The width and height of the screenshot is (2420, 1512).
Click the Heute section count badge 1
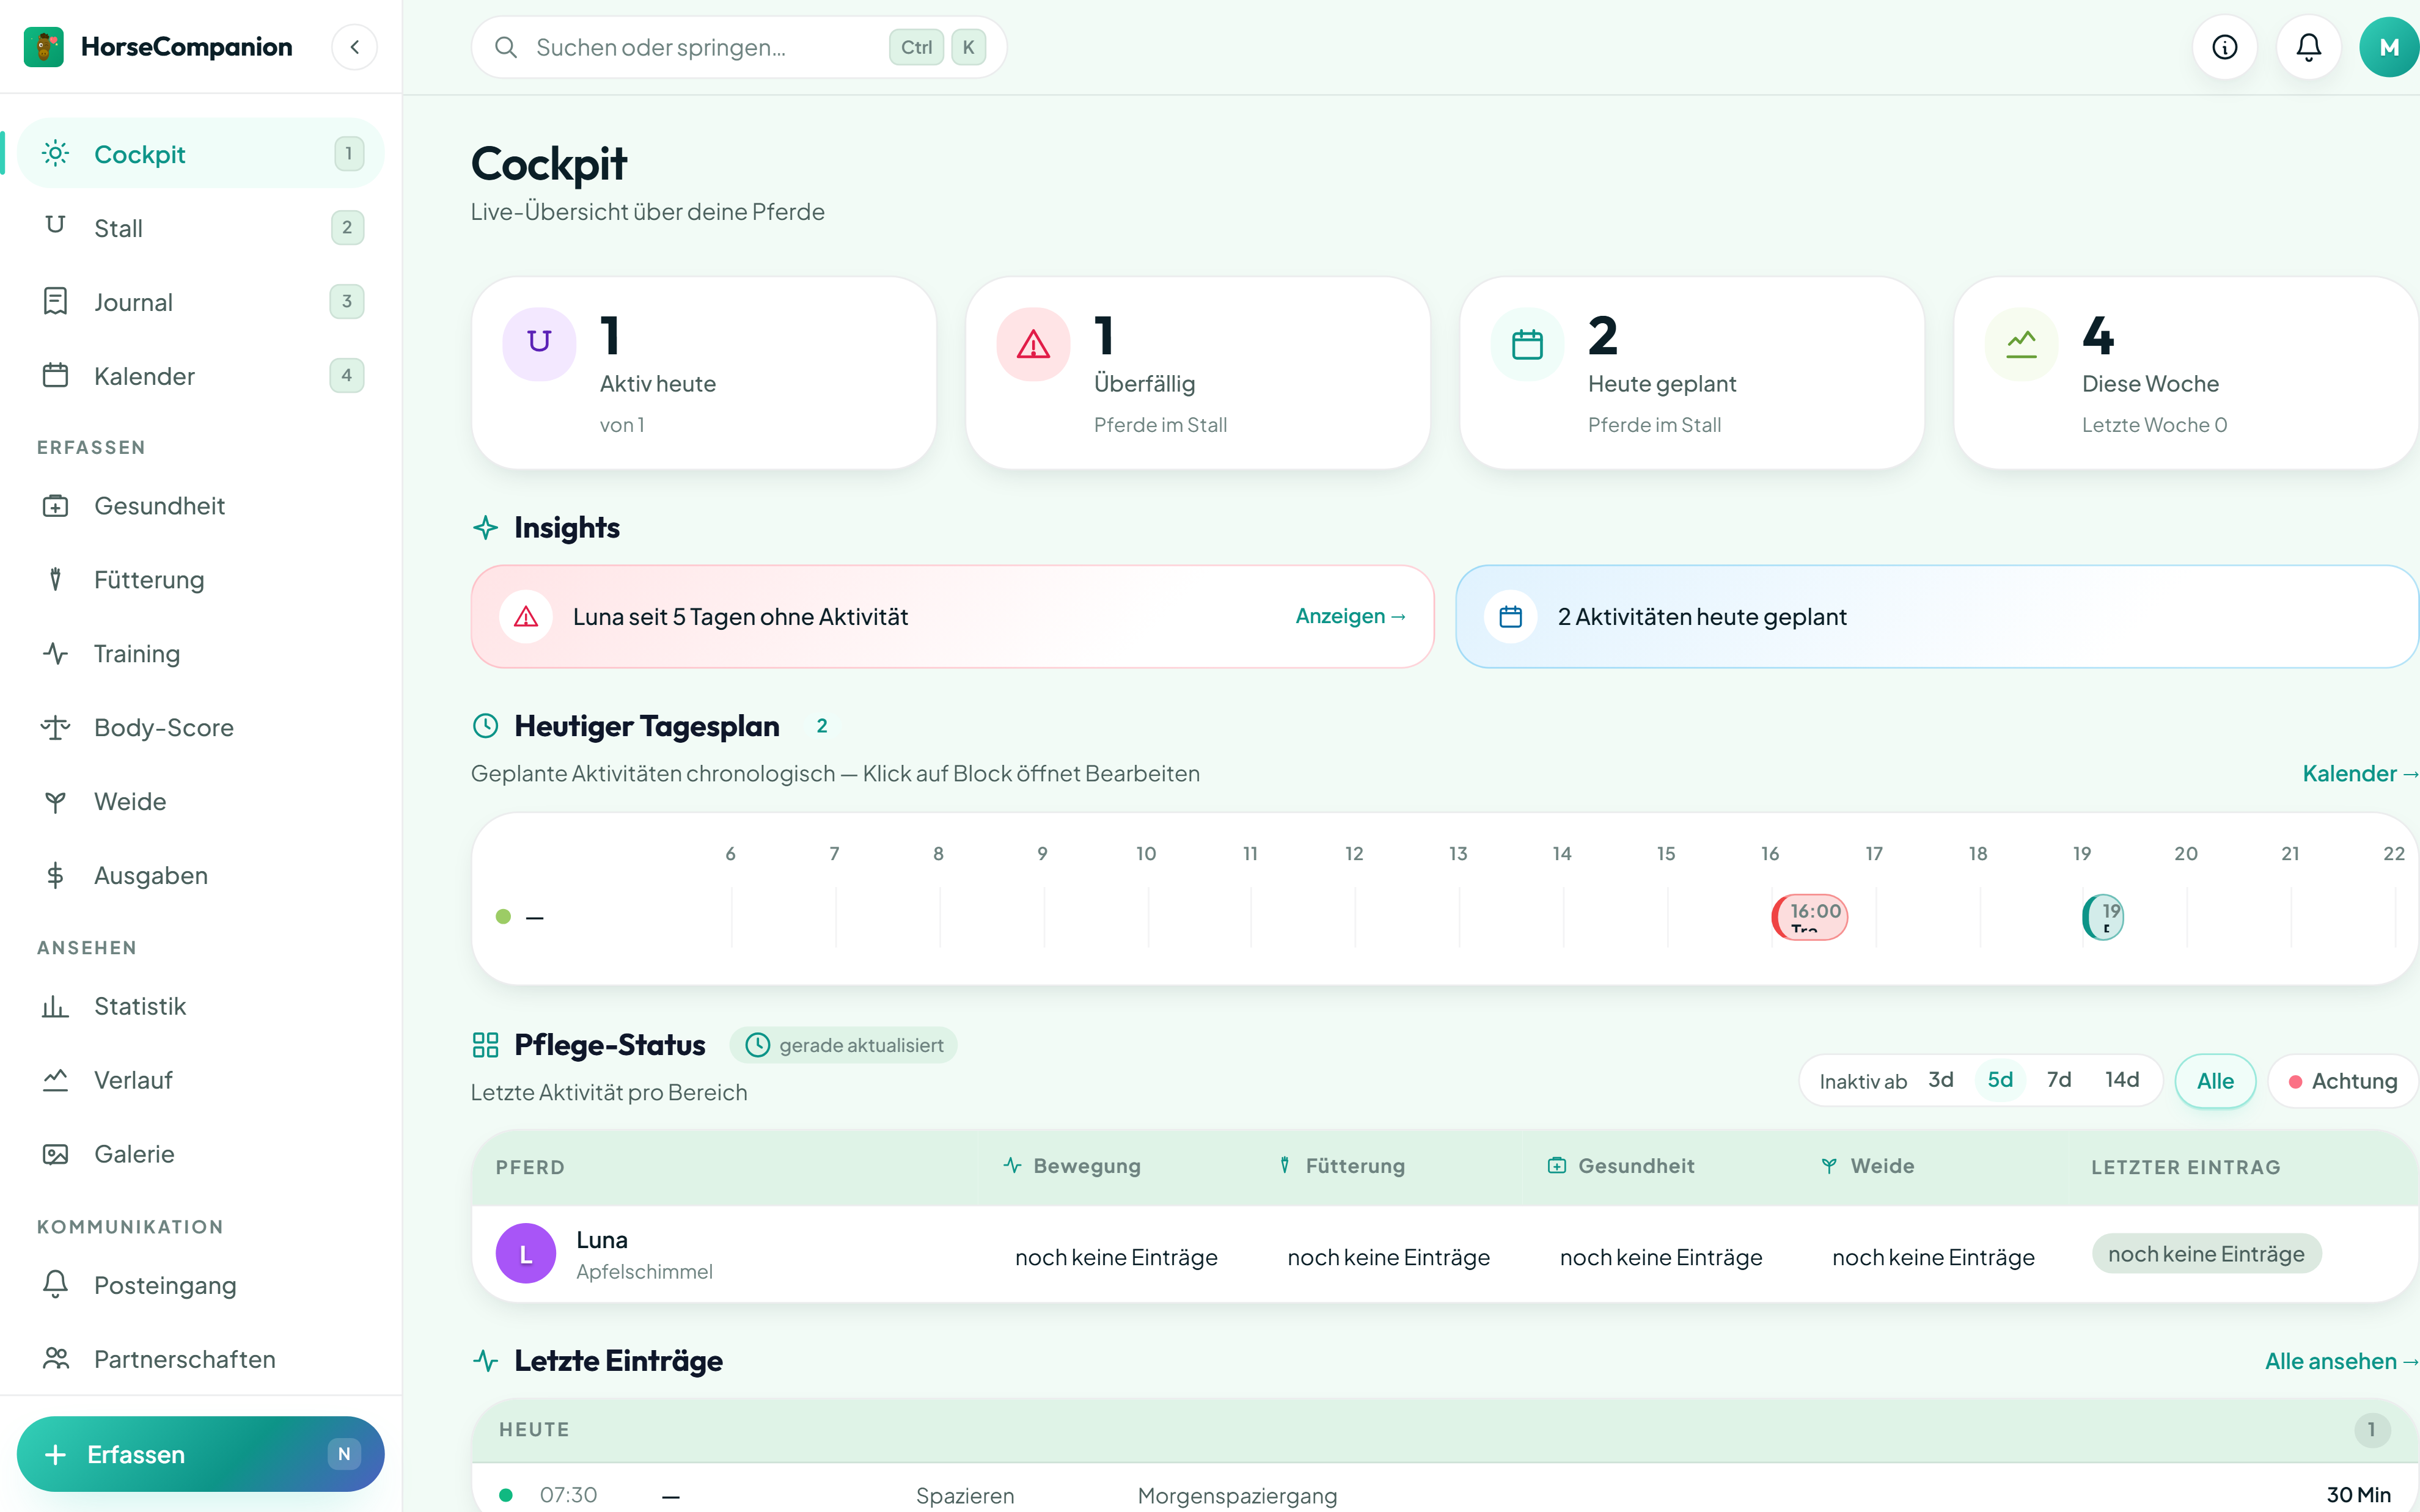tap(2372, 1430)
